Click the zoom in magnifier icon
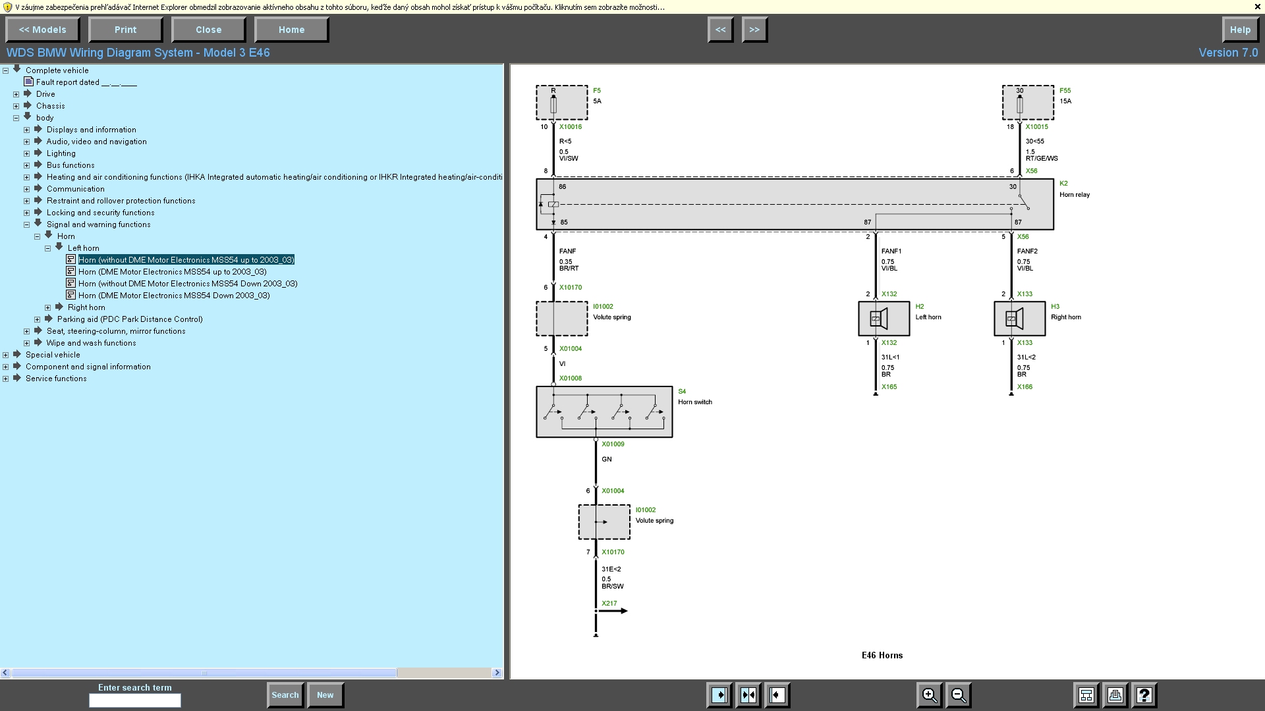This screenshot has height=711, width=1265. tap(929, 695)
